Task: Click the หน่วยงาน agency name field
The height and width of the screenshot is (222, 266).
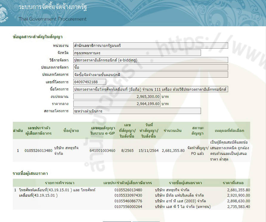Action: [150, 46]
